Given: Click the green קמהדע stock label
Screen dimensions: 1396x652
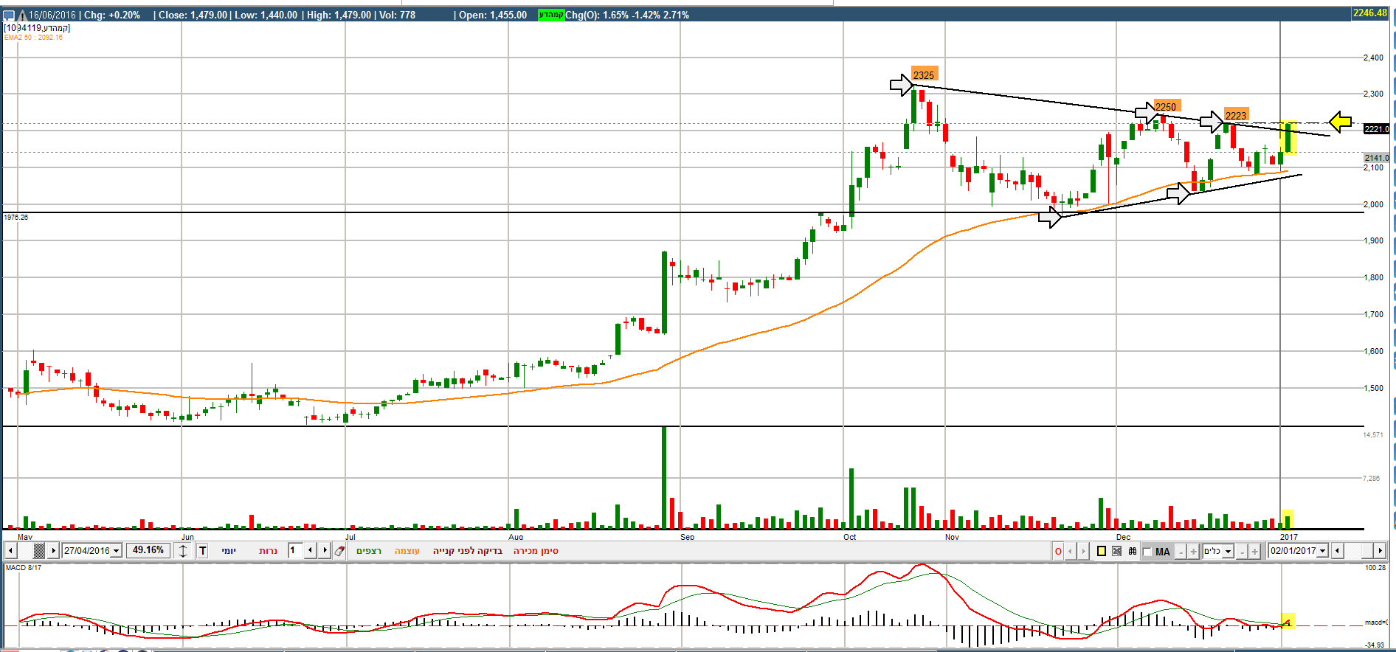Looking at the screenshot, I should click(x=550, y=15).
